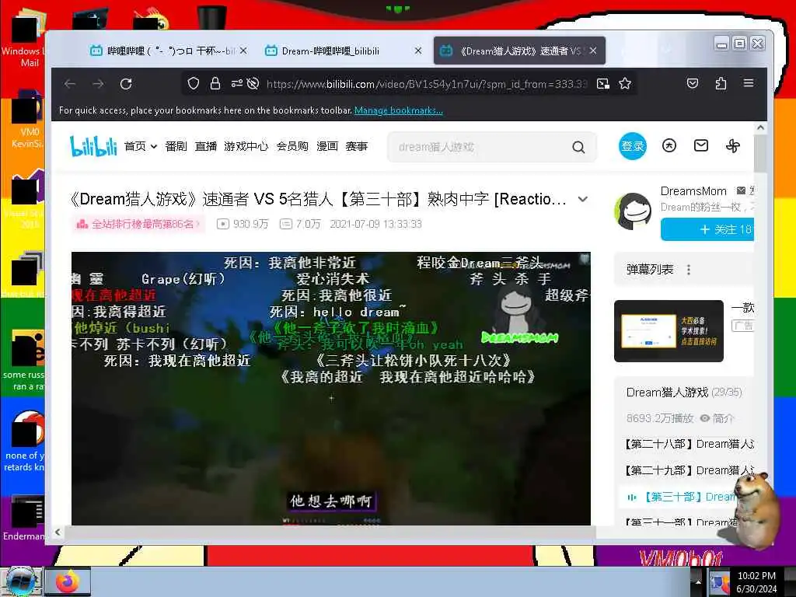Open the 番剧 navigation item

176,146
